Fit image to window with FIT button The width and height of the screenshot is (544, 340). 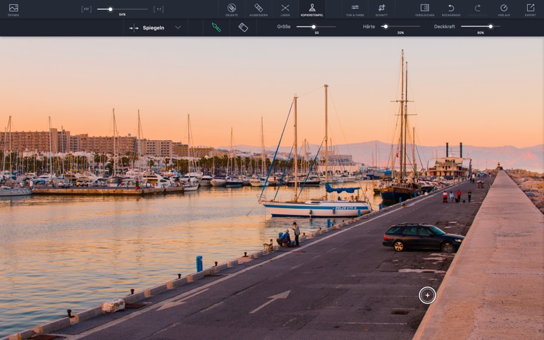[86, 10]
